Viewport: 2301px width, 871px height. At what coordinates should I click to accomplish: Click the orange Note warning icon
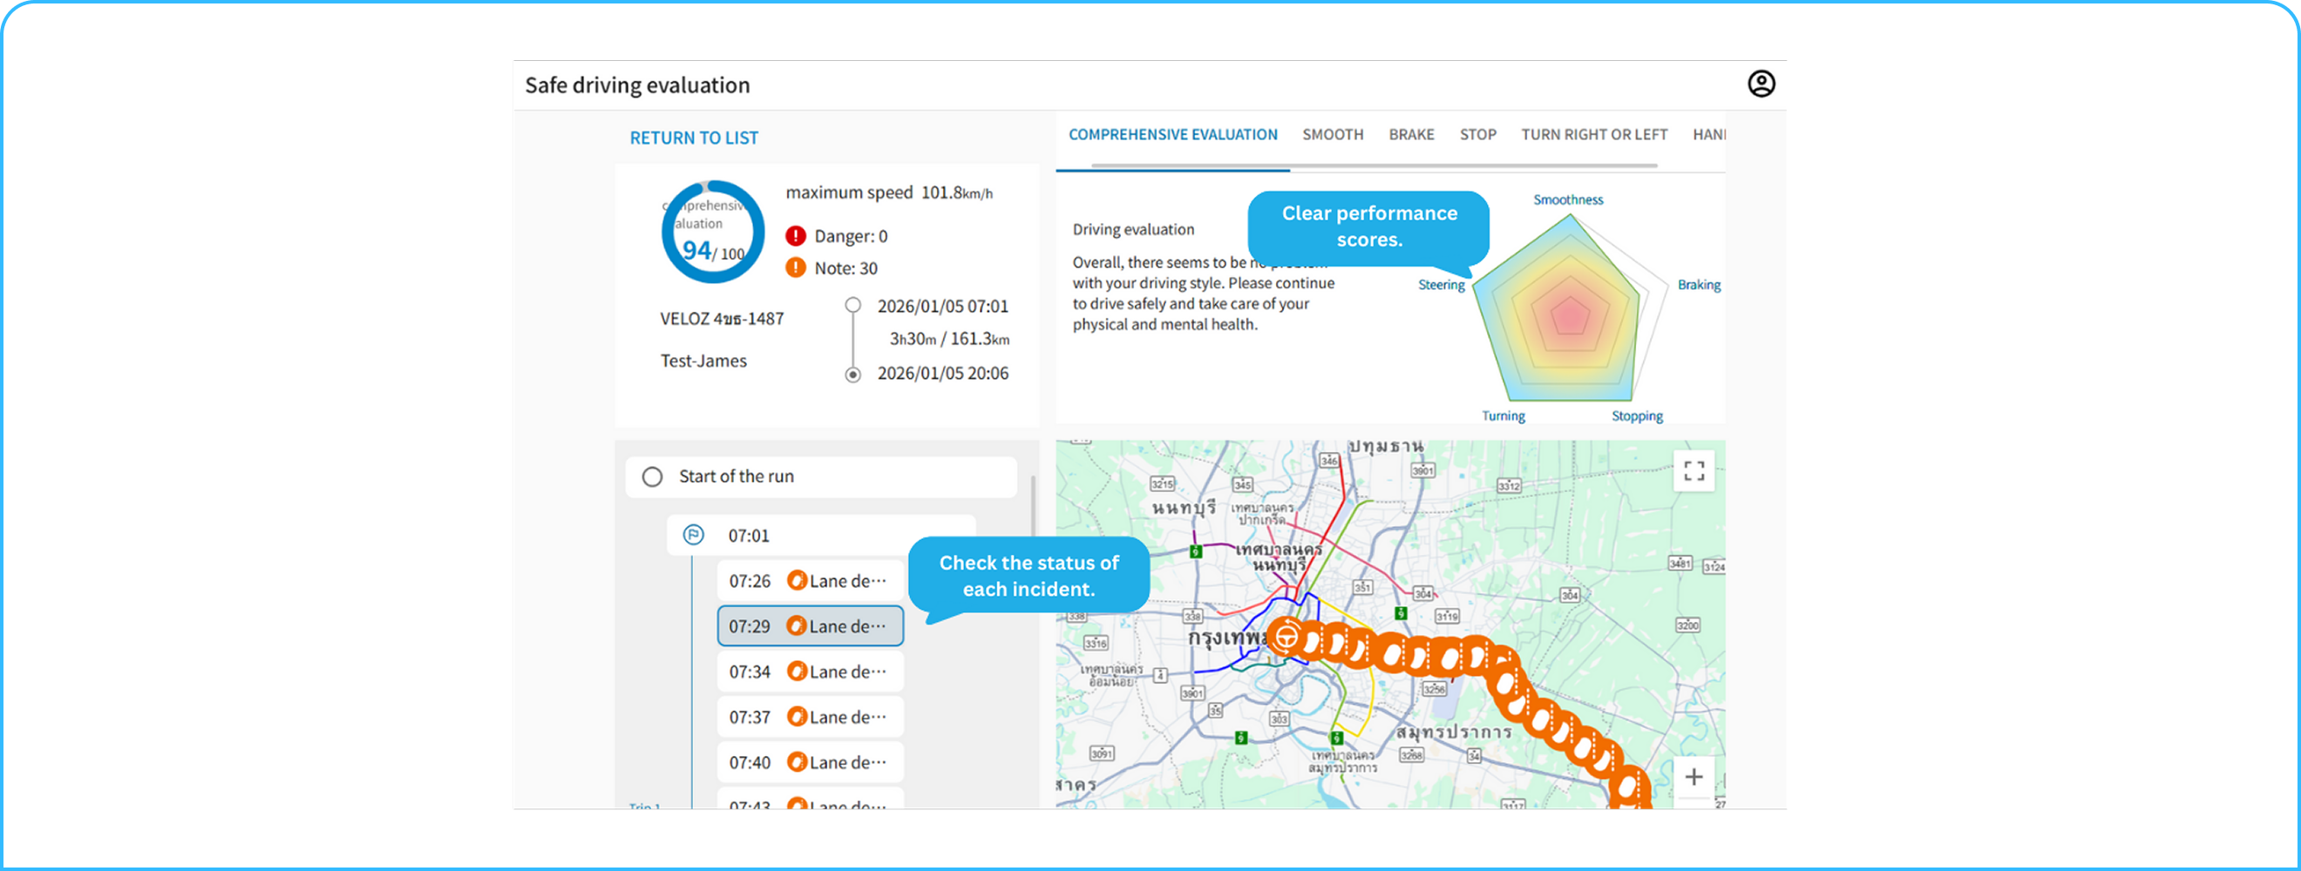[795, 267]
